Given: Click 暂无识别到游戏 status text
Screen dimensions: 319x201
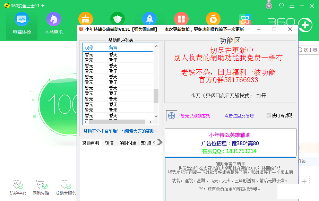Looking at the screenshot, I should (195, 116).
